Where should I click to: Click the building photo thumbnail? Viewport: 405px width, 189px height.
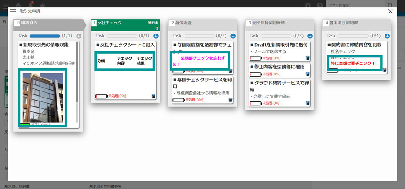pos(43,98)
